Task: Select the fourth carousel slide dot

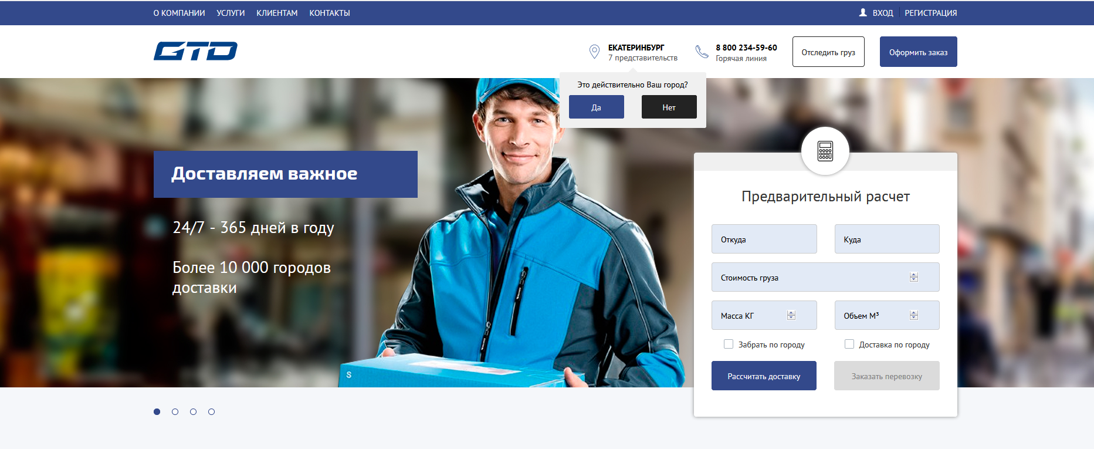Action: (211, 411)
